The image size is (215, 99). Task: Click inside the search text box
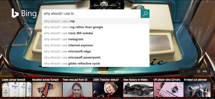click(x=91, y=14)
